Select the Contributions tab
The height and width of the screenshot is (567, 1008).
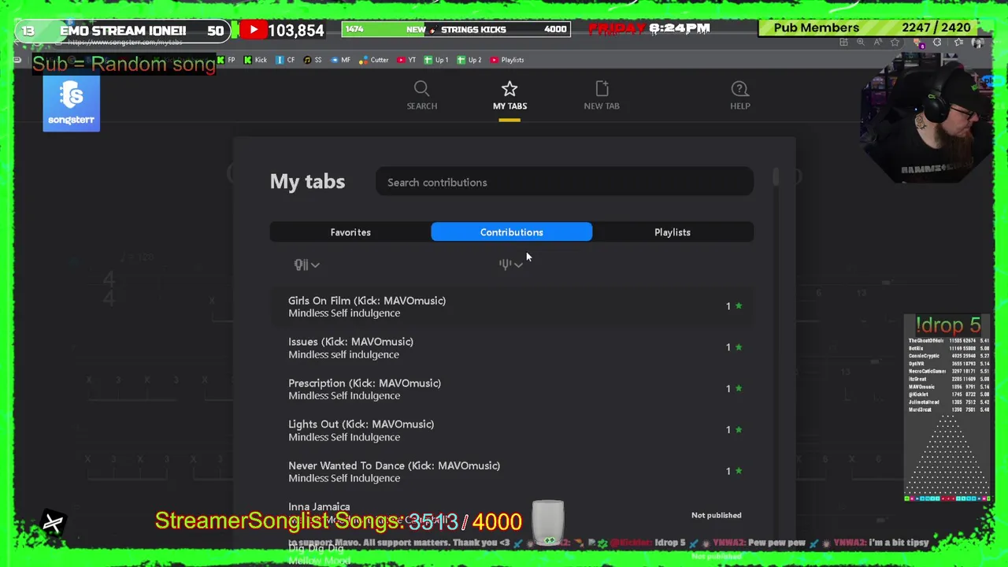[512, 232]
